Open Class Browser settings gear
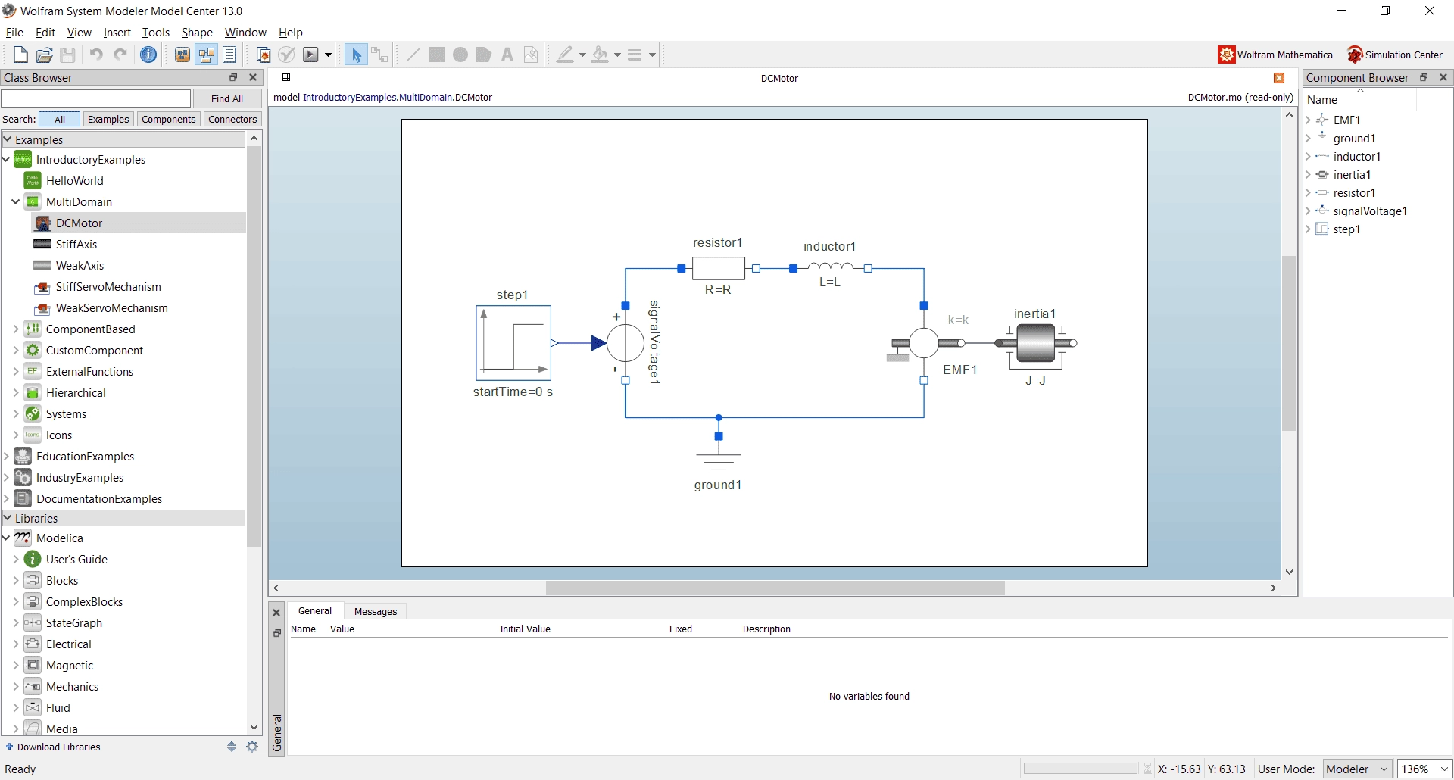 click(252, 747)
